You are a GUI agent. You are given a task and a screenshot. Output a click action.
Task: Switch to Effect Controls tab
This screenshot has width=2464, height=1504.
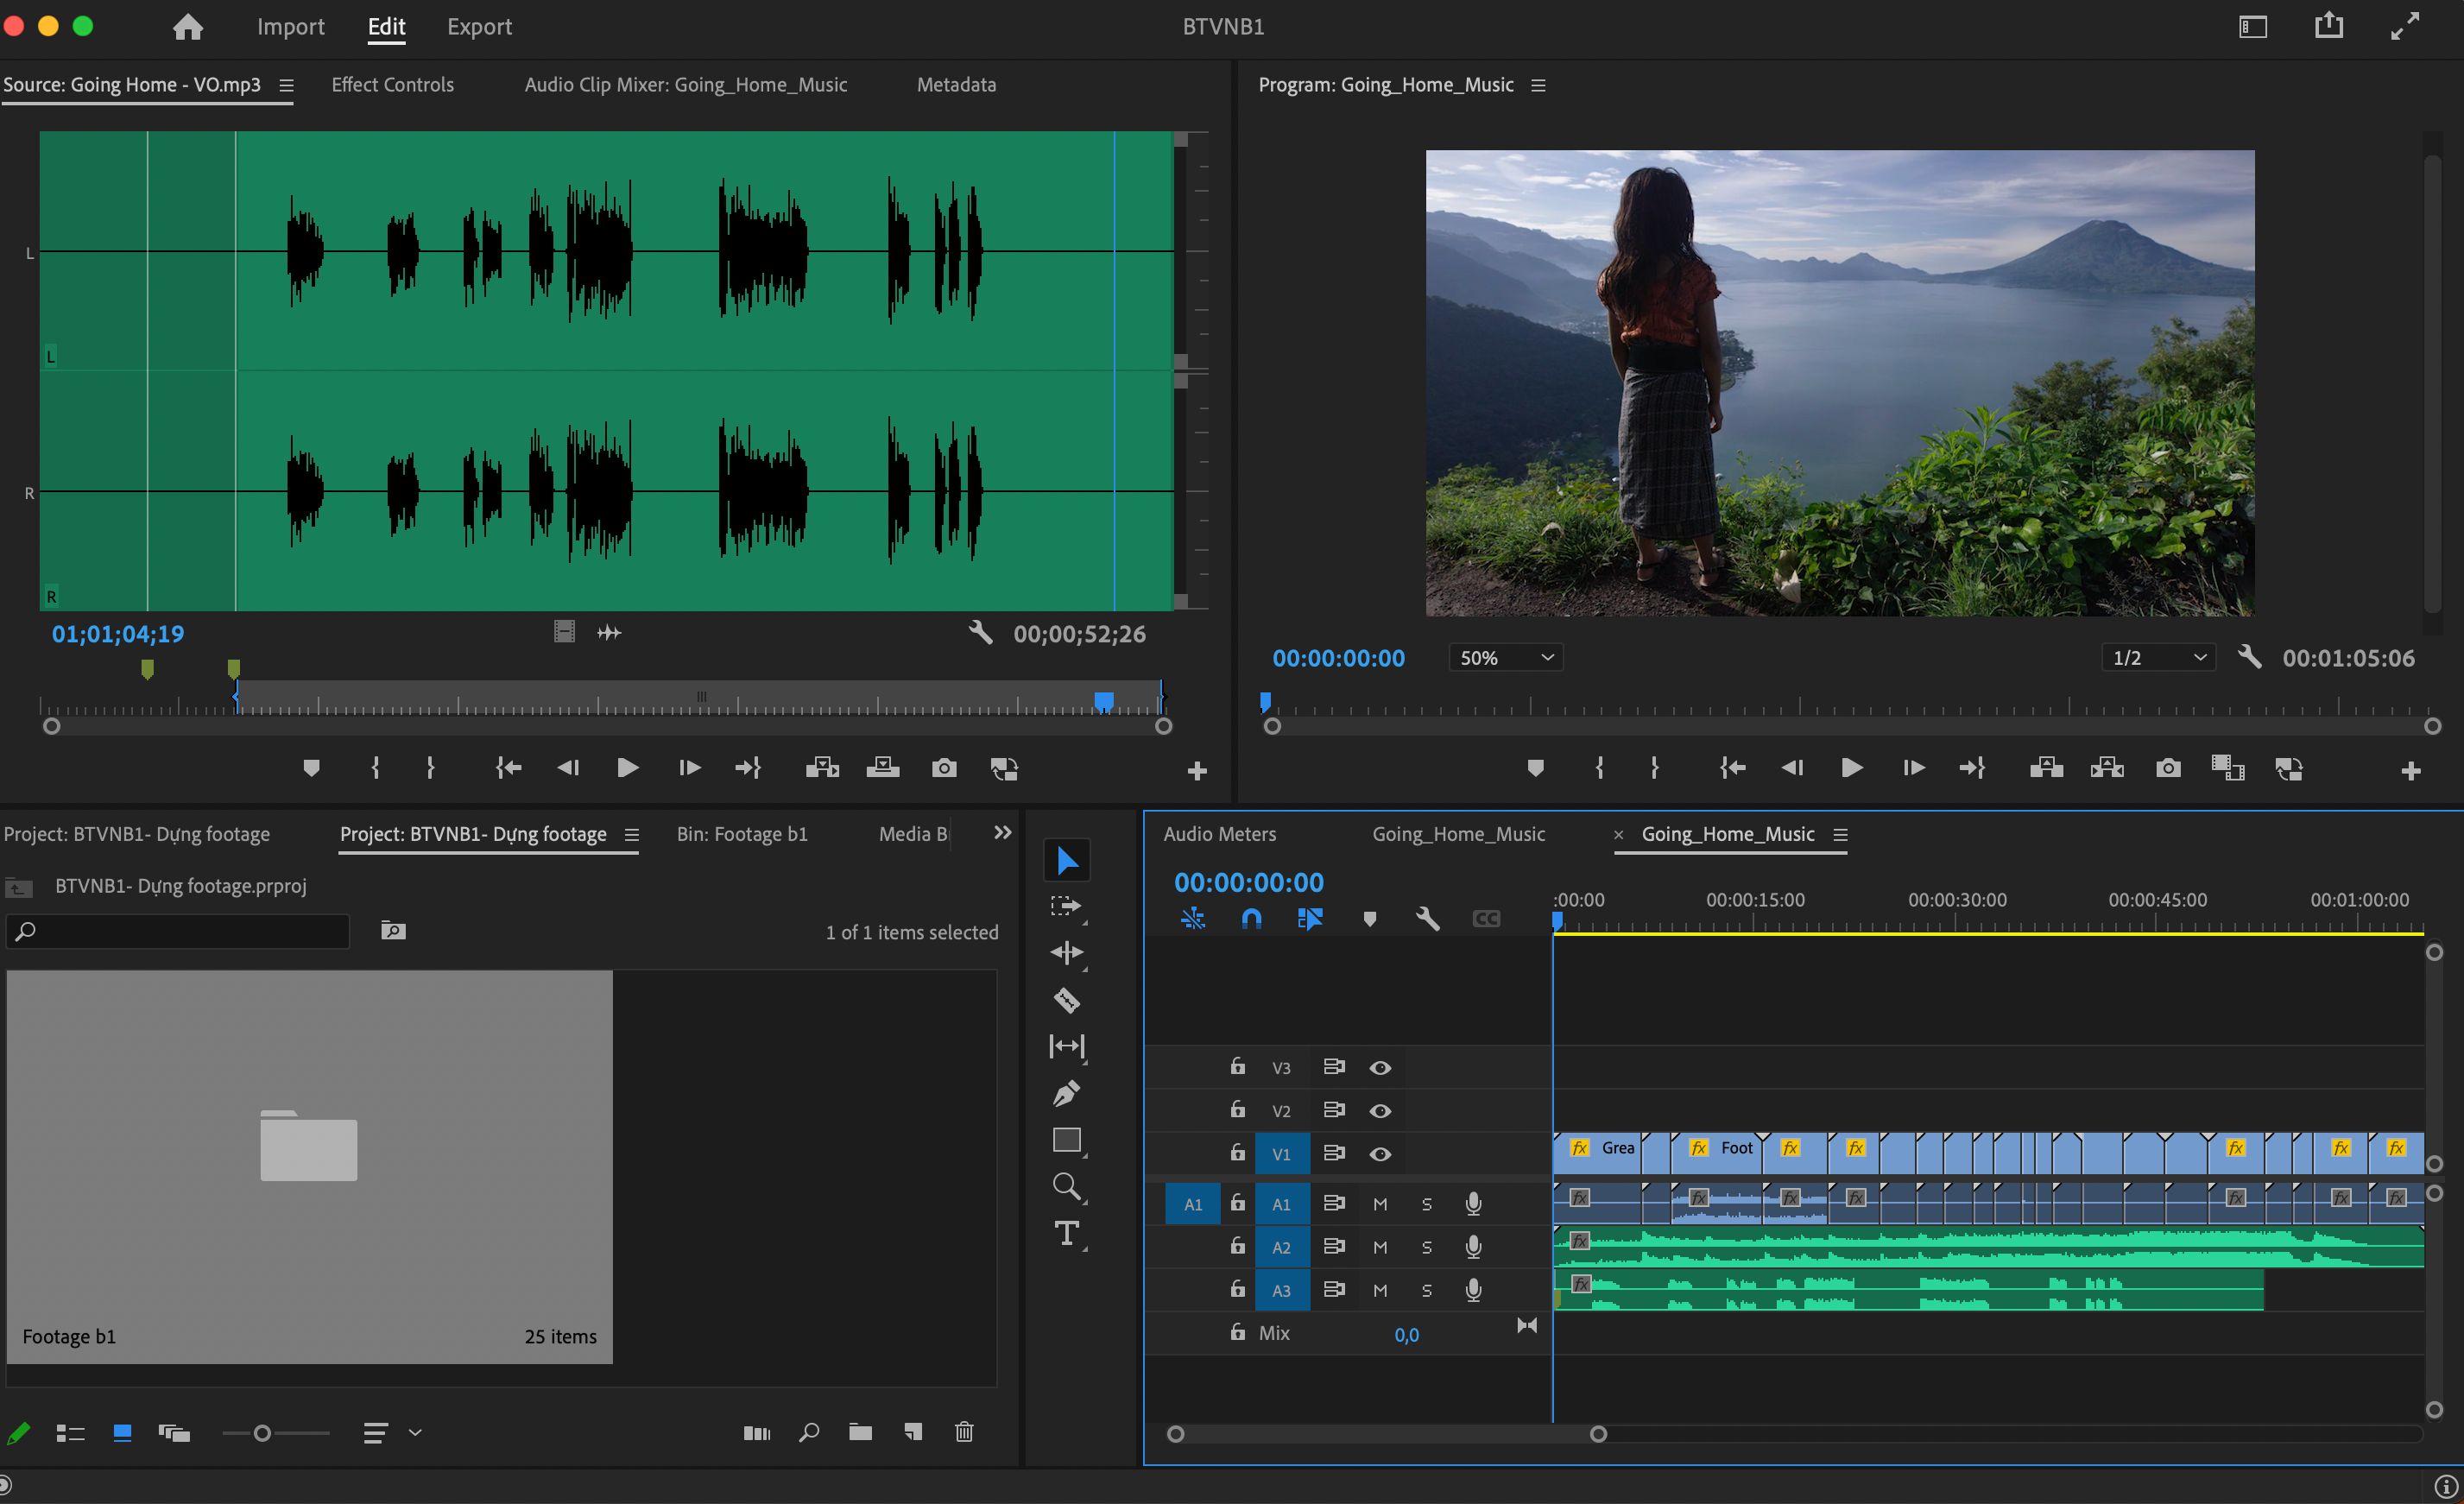(x=392, y=85)
